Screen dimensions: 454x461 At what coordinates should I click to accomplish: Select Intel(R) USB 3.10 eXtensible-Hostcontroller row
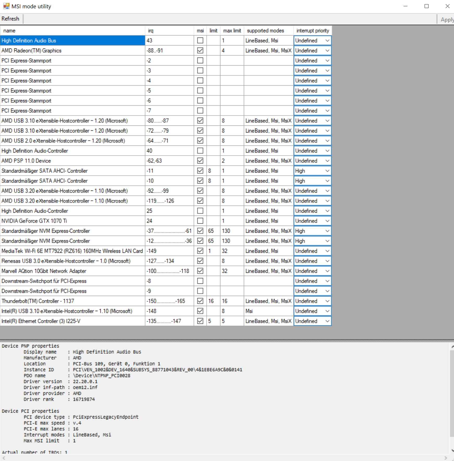tap(73, 311)
